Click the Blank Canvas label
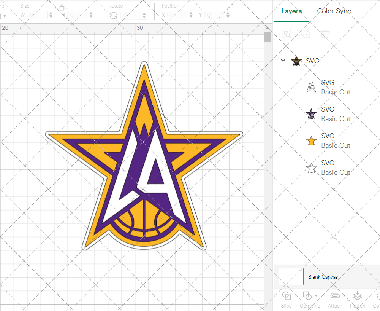 coord(323,277)
